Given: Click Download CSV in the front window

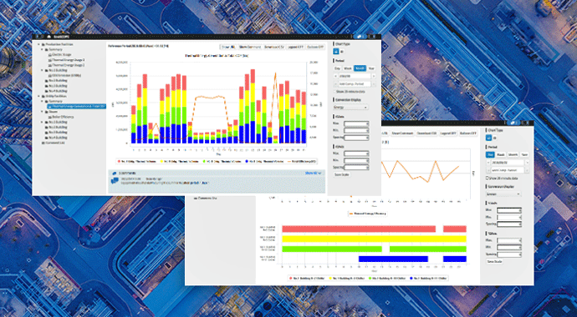Looking at the screenshot, I should pos(274,47).
